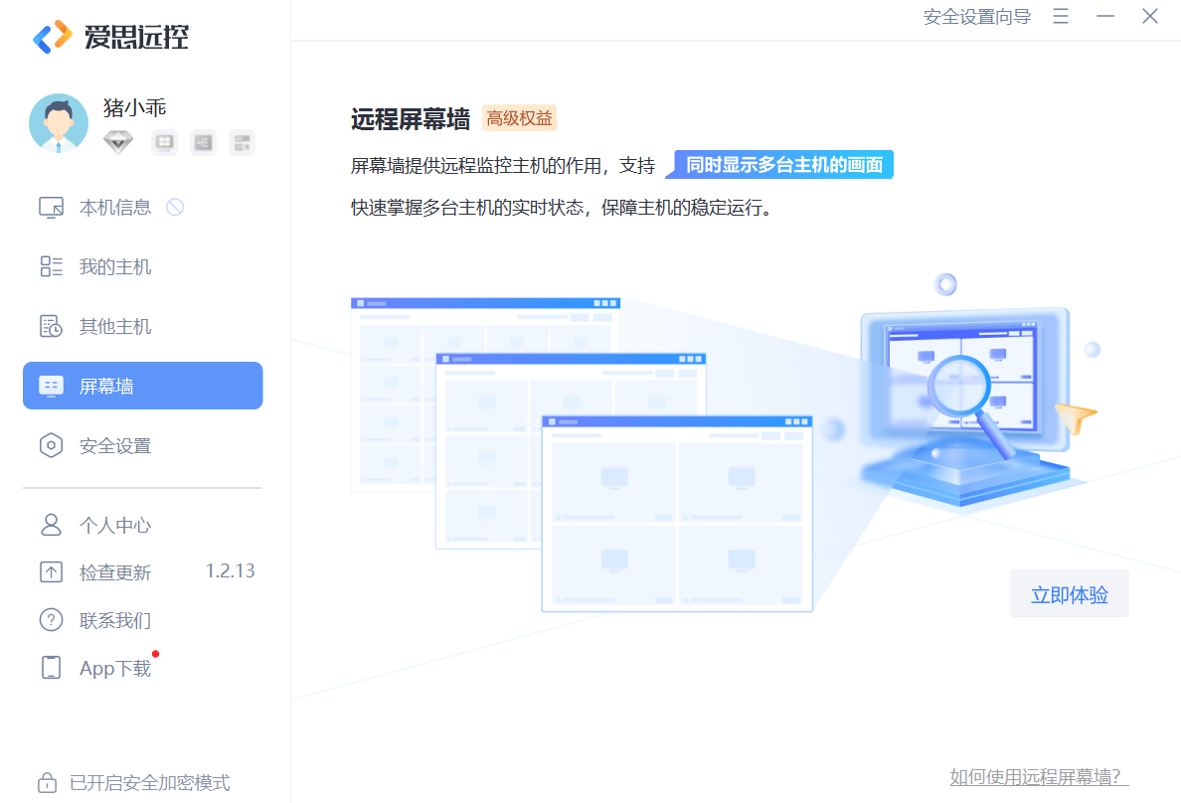Click the 高级权益 premium tag
The height and width of the screenshot is (803, 1181).
519,118
